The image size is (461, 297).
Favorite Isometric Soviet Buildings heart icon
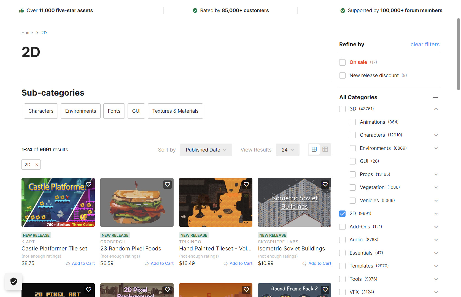(x=325, y=184)
